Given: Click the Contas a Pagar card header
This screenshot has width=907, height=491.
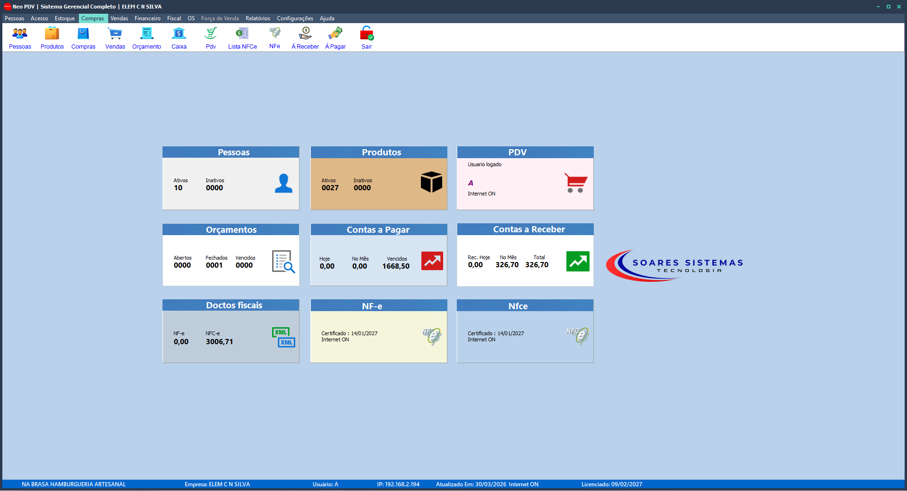Looking at the screenshot, I should point(379,229).
